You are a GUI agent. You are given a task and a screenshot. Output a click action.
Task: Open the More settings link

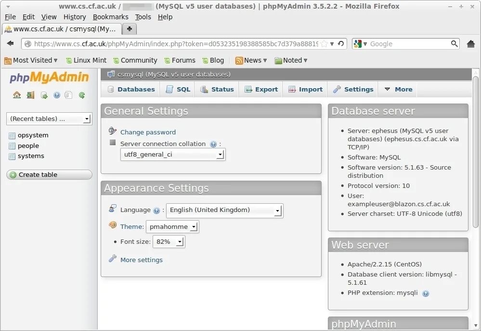pos(142,260)
